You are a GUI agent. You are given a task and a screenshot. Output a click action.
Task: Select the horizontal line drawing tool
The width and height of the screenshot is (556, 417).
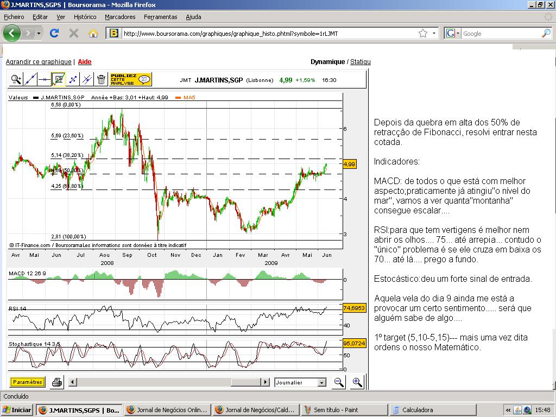coord(45,79)
